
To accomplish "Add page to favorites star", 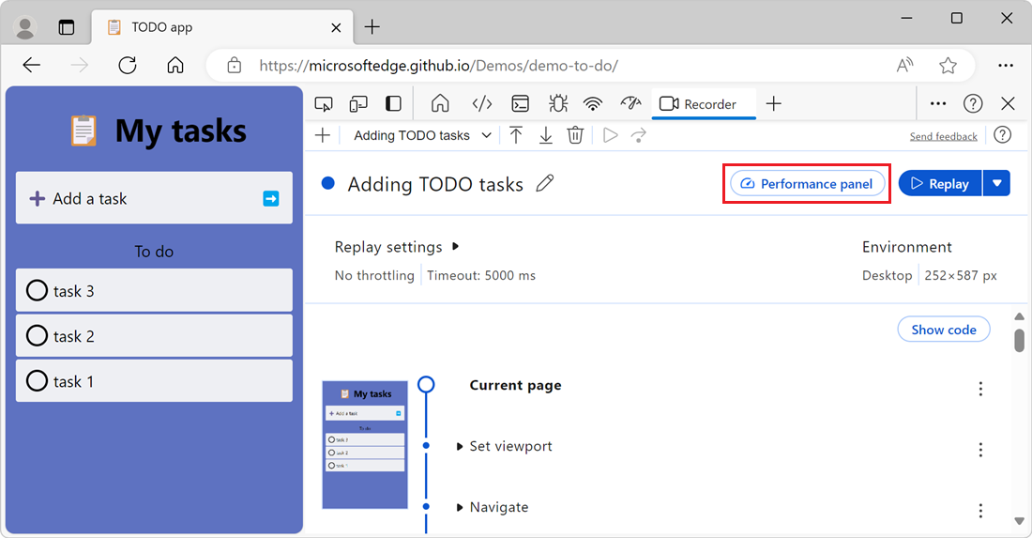I will coord(948,65).
